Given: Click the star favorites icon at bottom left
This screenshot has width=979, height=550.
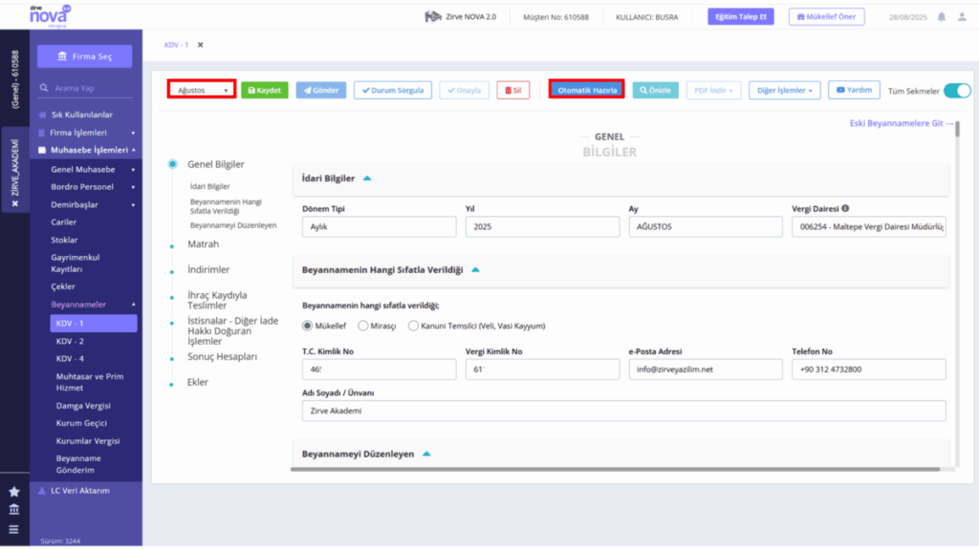Looking at the screenshot, I should (13, 492).
